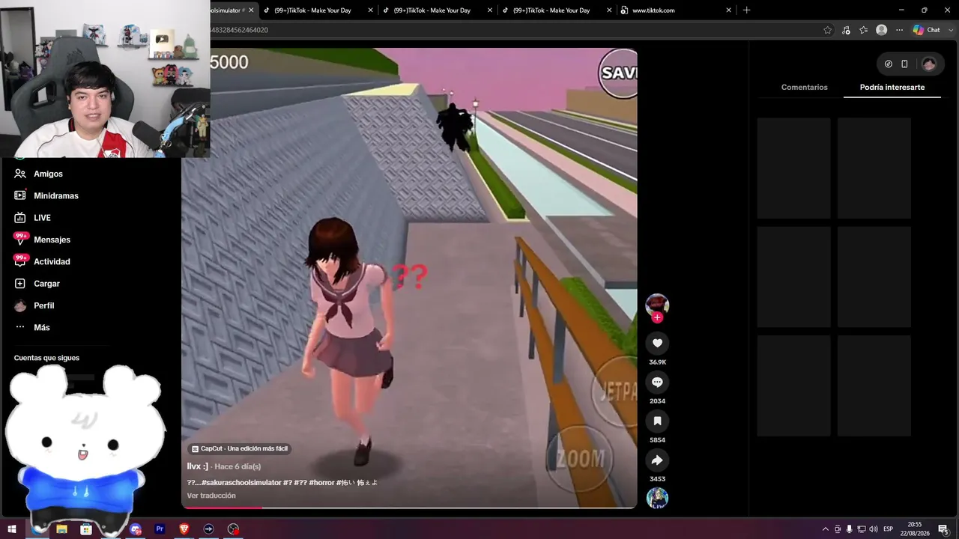Open the TikTok profile avatar menu
The height and width of the screenshot is (539, 959).
[929, 64]
